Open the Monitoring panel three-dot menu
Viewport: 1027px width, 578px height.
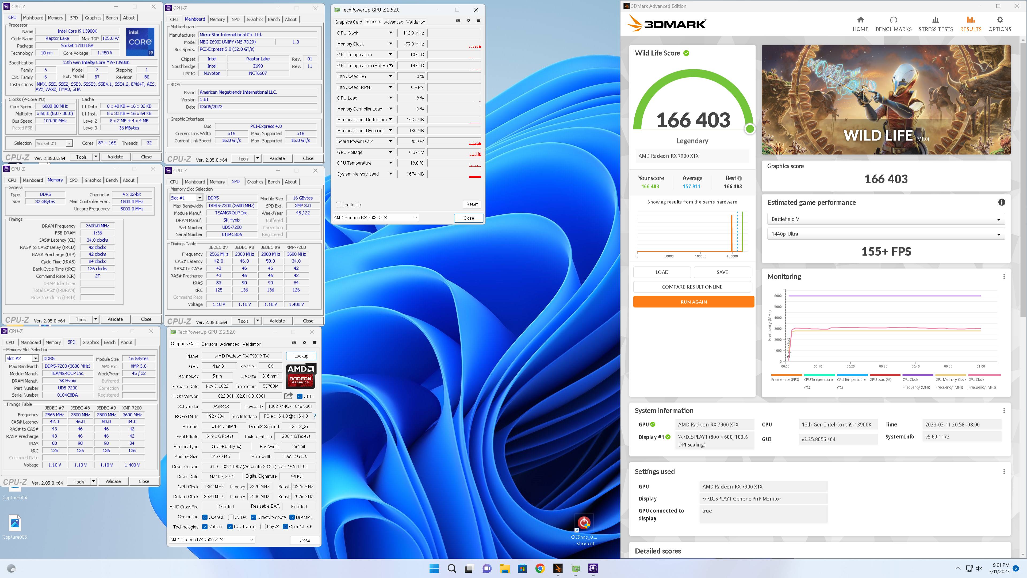coord(1004,276)
